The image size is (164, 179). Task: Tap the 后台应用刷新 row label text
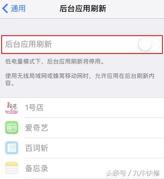point(28,44)
